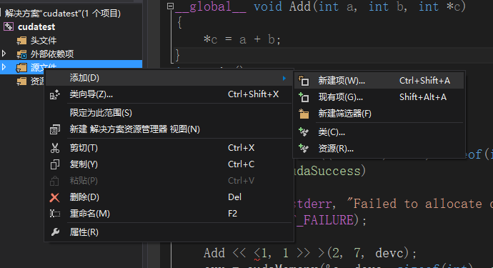Click the 外部依赖项 folder icon
The width and height of the screenshot is (493, 268).
pos(21,54)
